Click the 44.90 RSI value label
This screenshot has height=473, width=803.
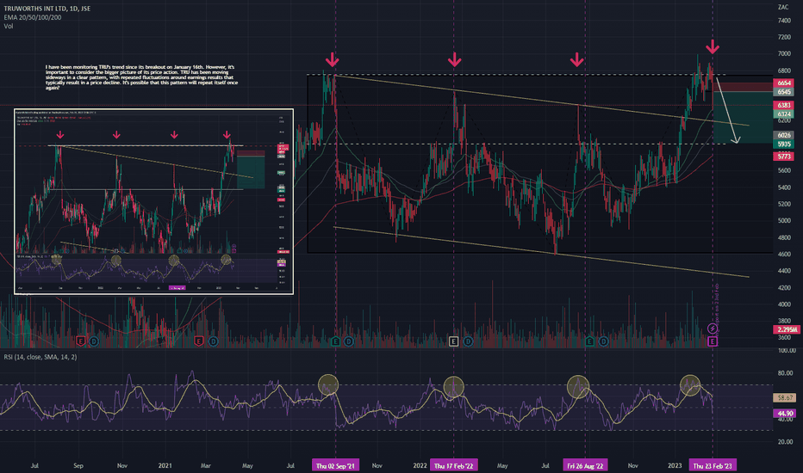click(x=785, y=413)
